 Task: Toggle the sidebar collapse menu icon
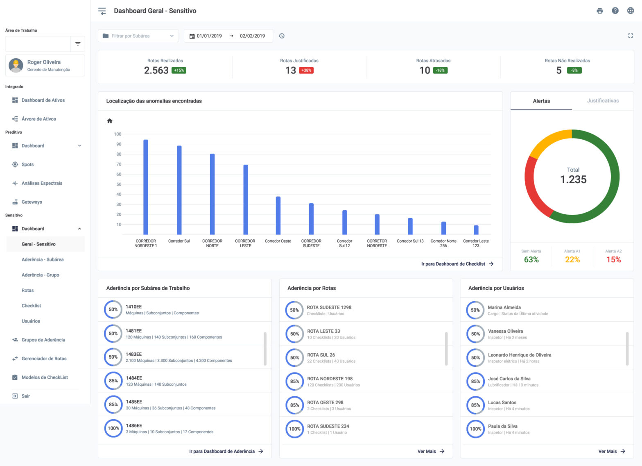(x=102, y=11)
